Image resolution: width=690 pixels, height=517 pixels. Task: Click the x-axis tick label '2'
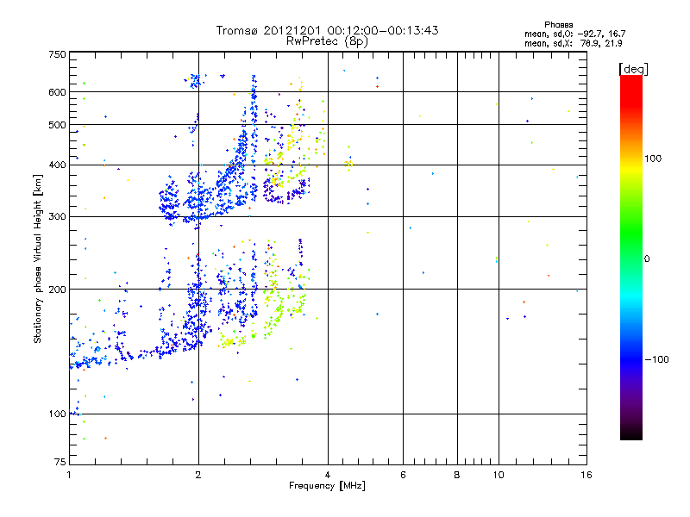(198, 475)
